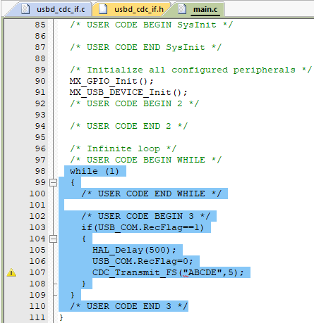Viewport: 314px width, 323px height.
Task: Click the warning icon on line 107
Action: (11, 272)
